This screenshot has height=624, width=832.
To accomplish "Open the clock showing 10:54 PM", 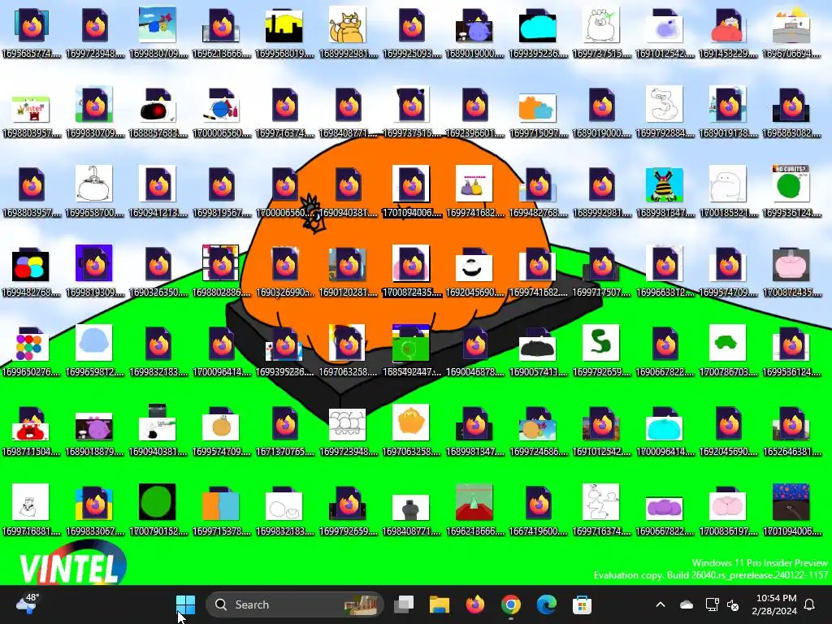I will 774,604.
